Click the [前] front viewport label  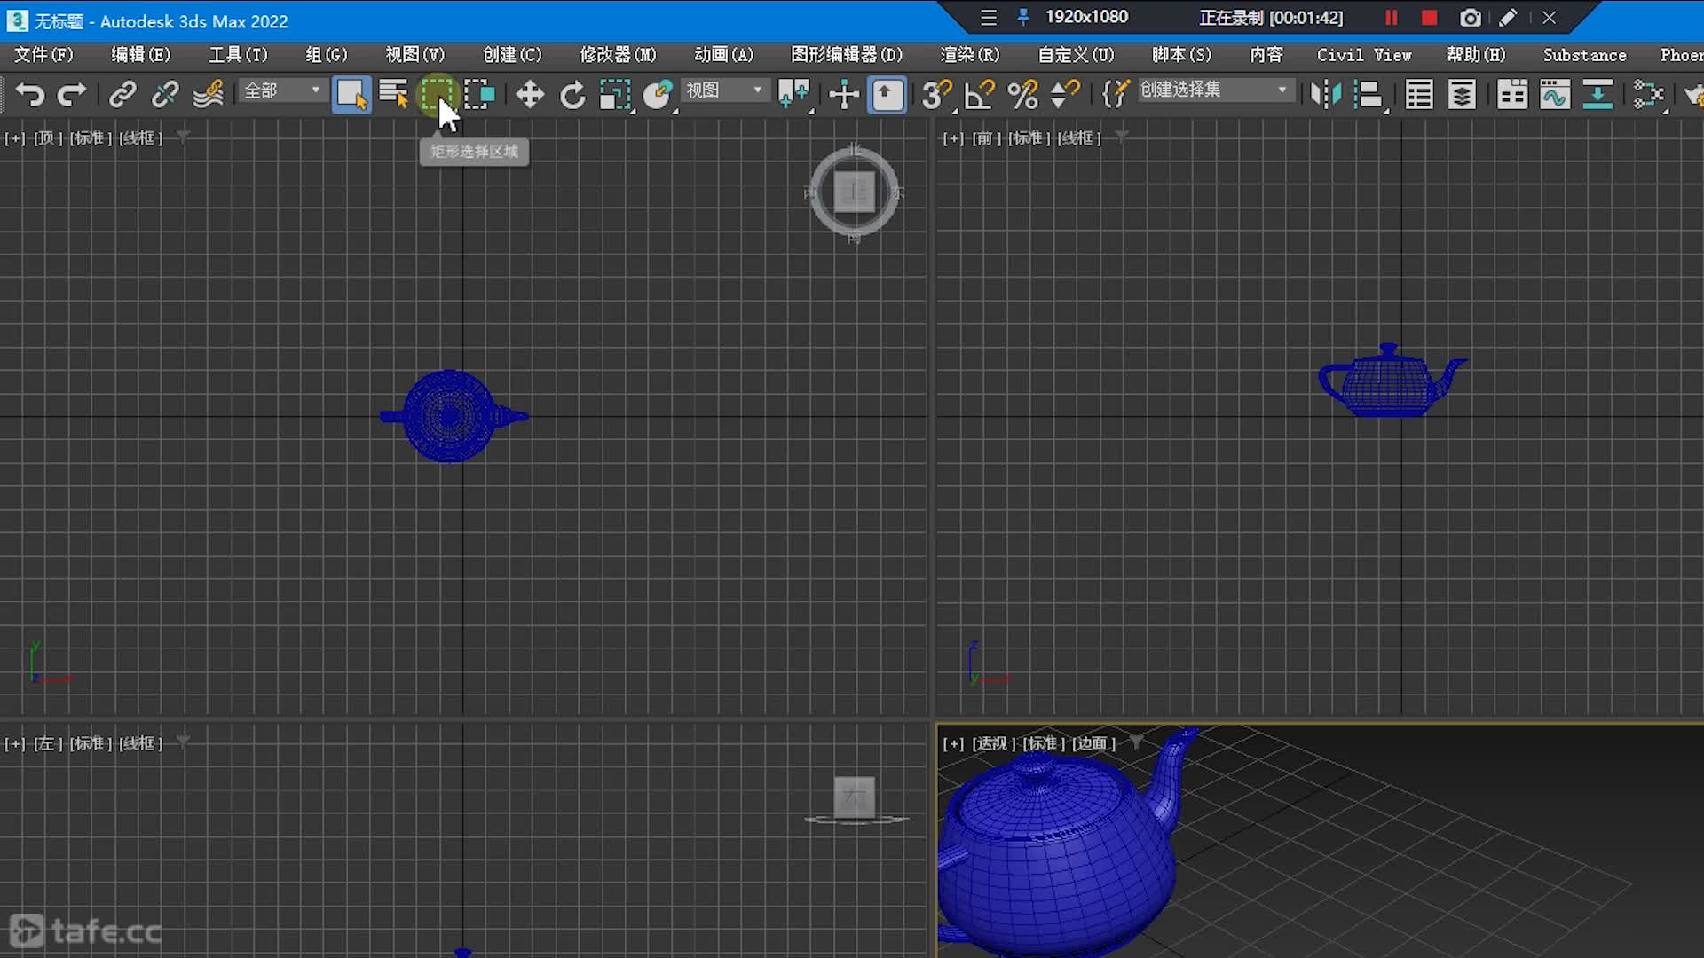pos(986,138)
